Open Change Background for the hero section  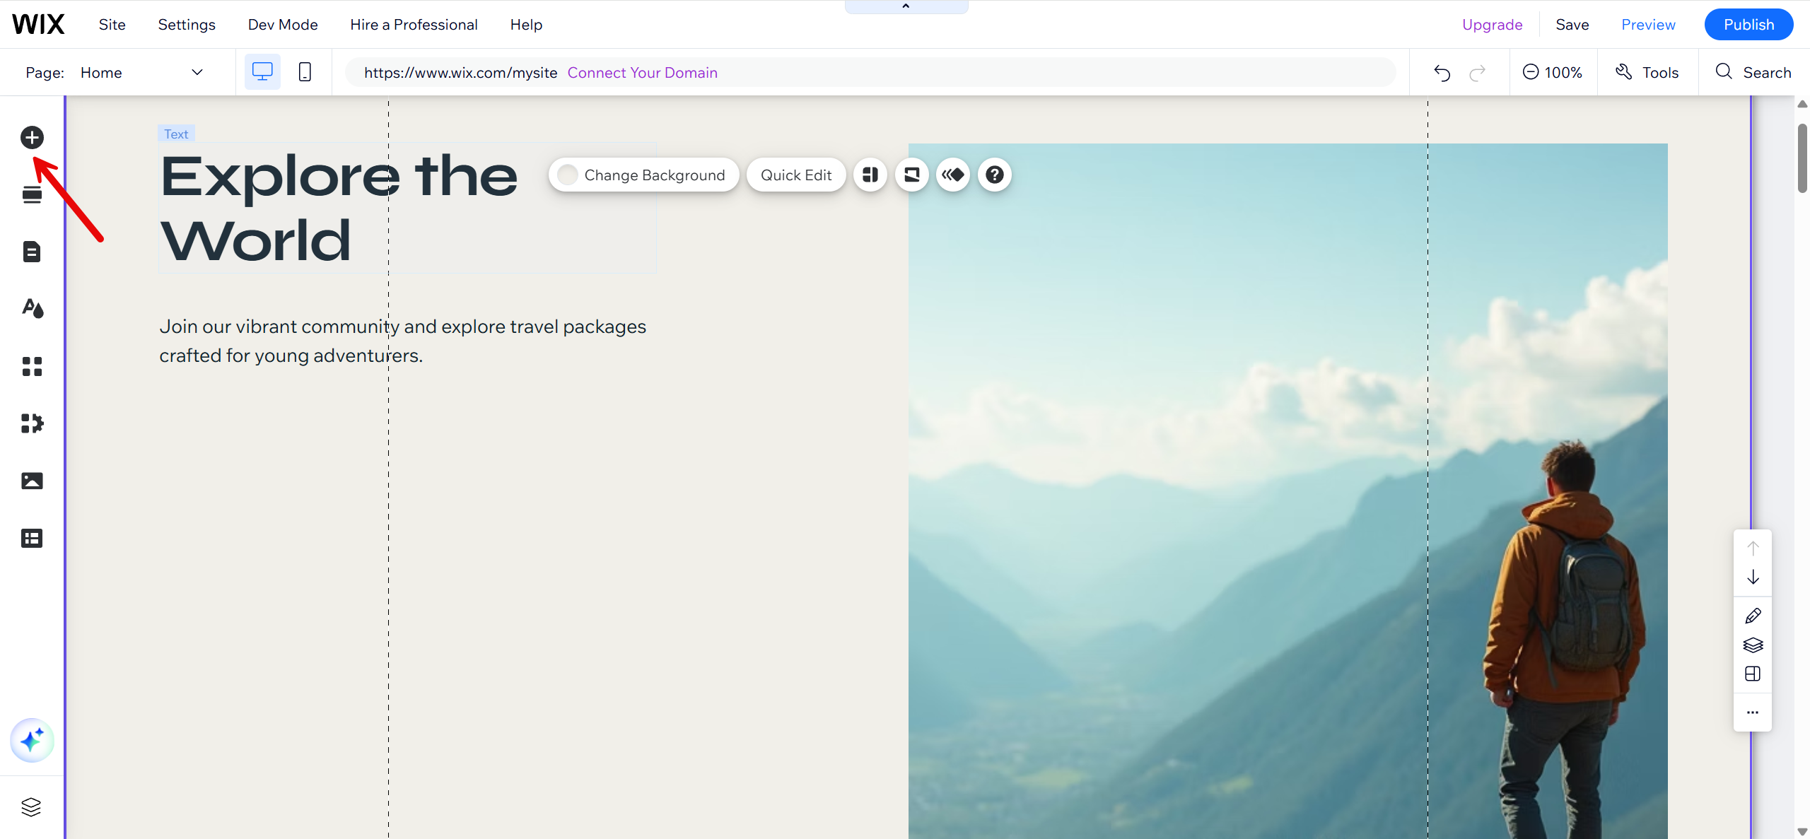[643, 175]
